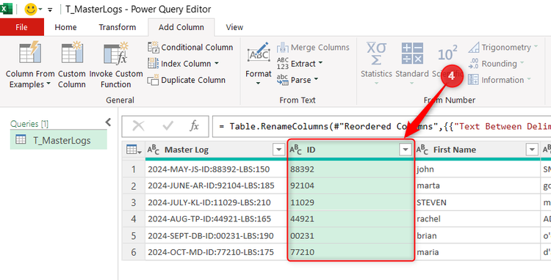Select ID cell 88392
The width and height of the screenshot is (551, 280).
(350, 169)
